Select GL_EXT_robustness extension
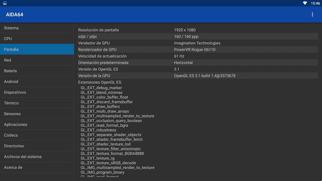Screen dimensions: 322x181 [98, 130]
